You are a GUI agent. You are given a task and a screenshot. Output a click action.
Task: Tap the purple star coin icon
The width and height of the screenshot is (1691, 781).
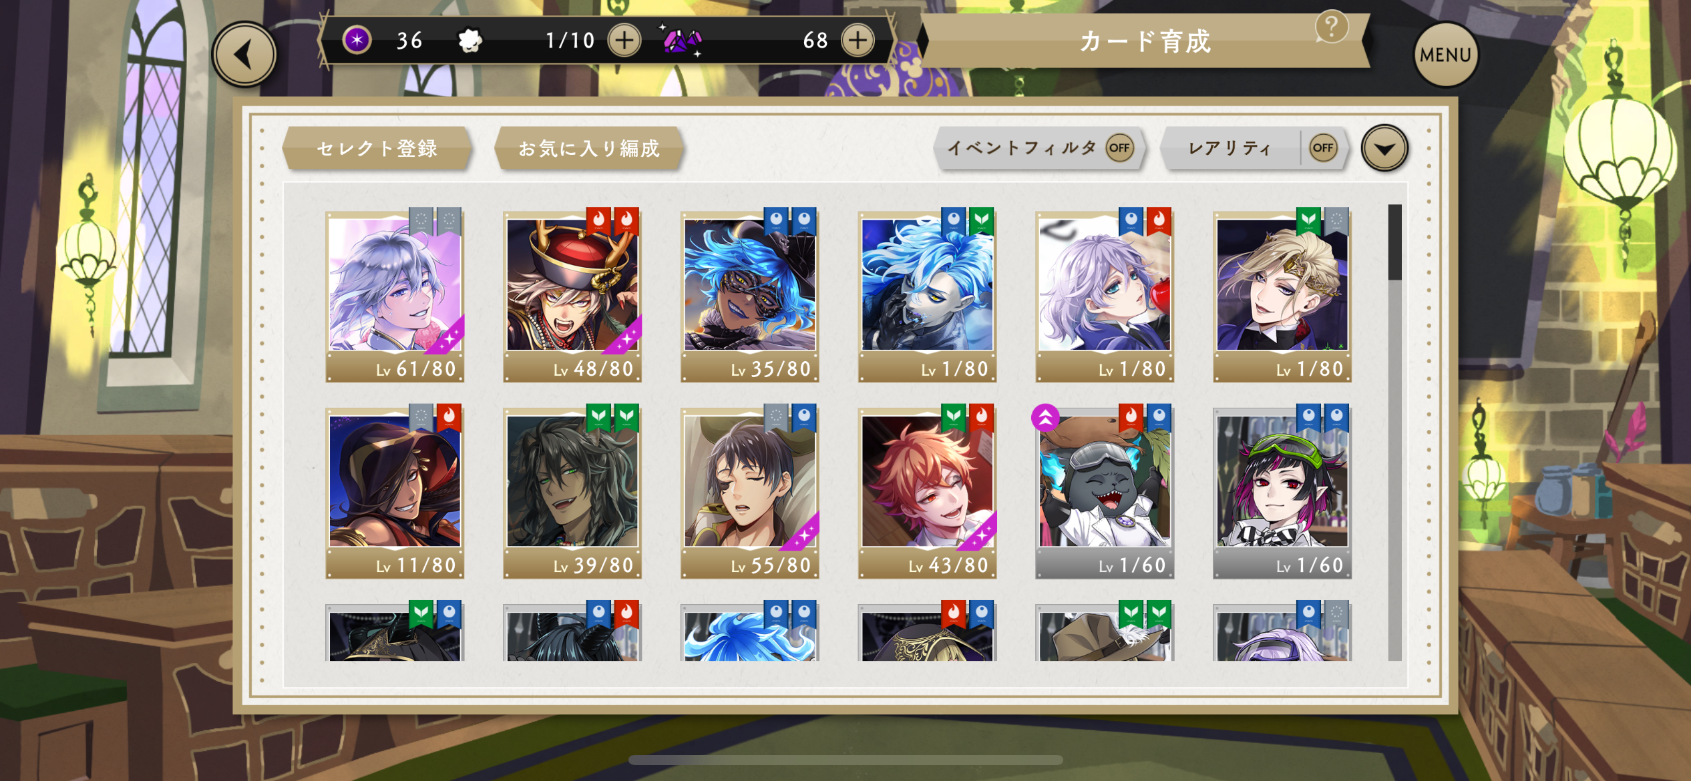pyautogui.click(x=357, y=40)
